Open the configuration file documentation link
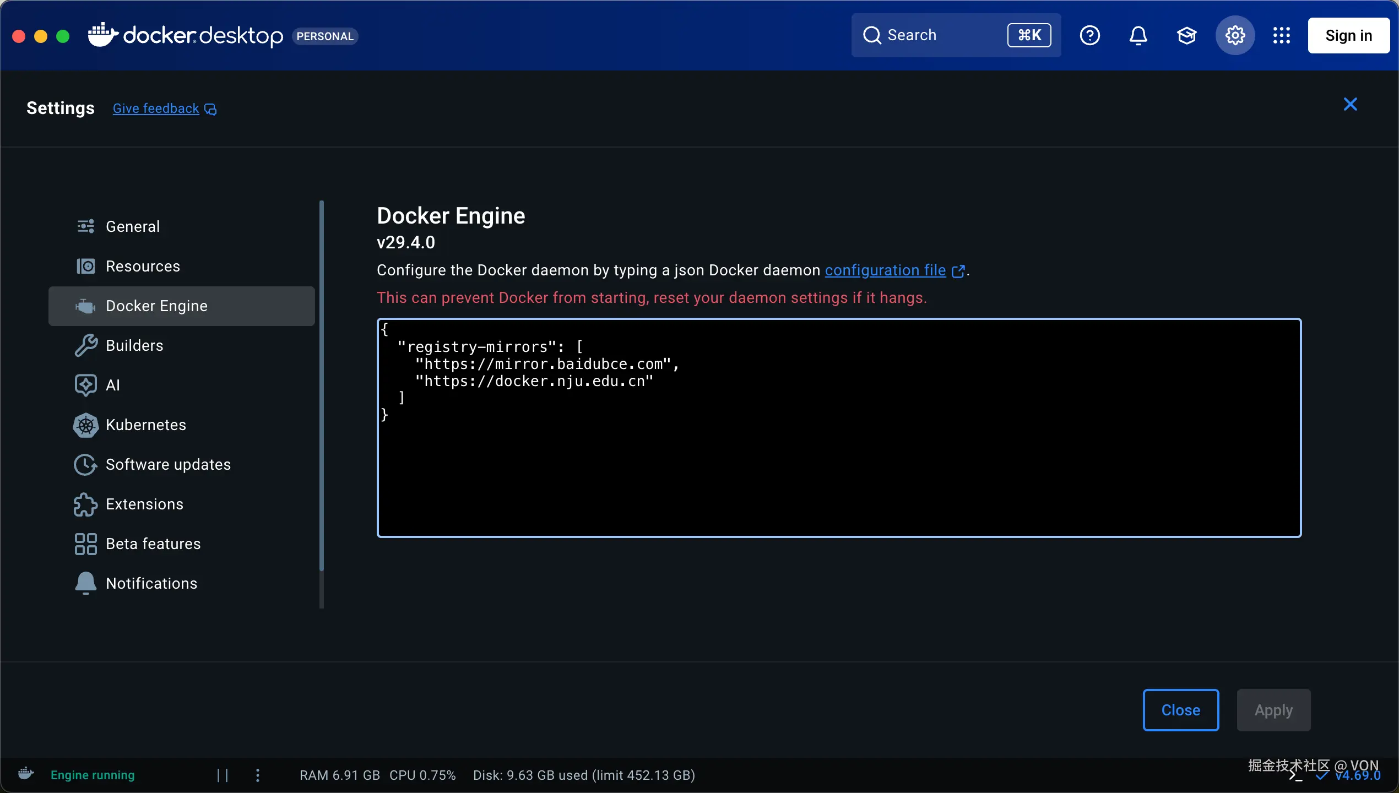 (885, 270)
